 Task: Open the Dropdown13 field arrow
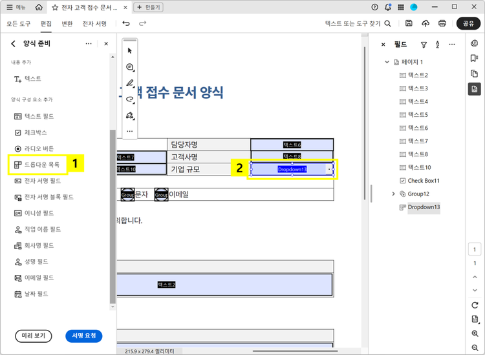pyautogui.click(x=329, y=169)
